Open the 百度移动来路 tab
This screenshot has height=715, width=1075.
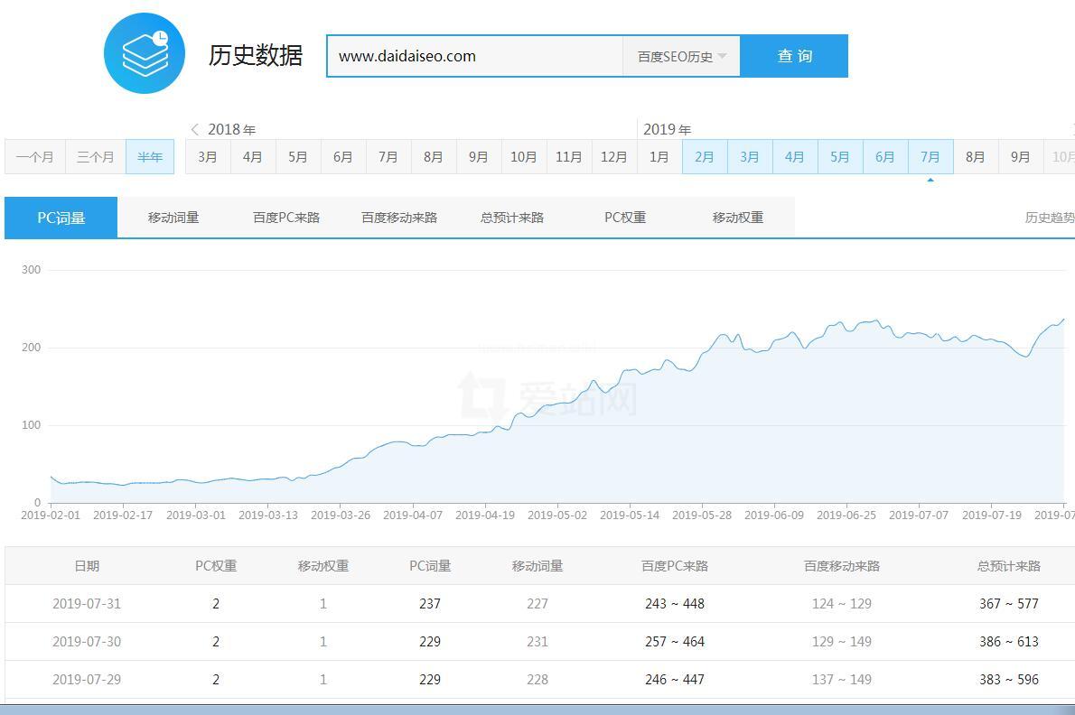tap(399, 218)
